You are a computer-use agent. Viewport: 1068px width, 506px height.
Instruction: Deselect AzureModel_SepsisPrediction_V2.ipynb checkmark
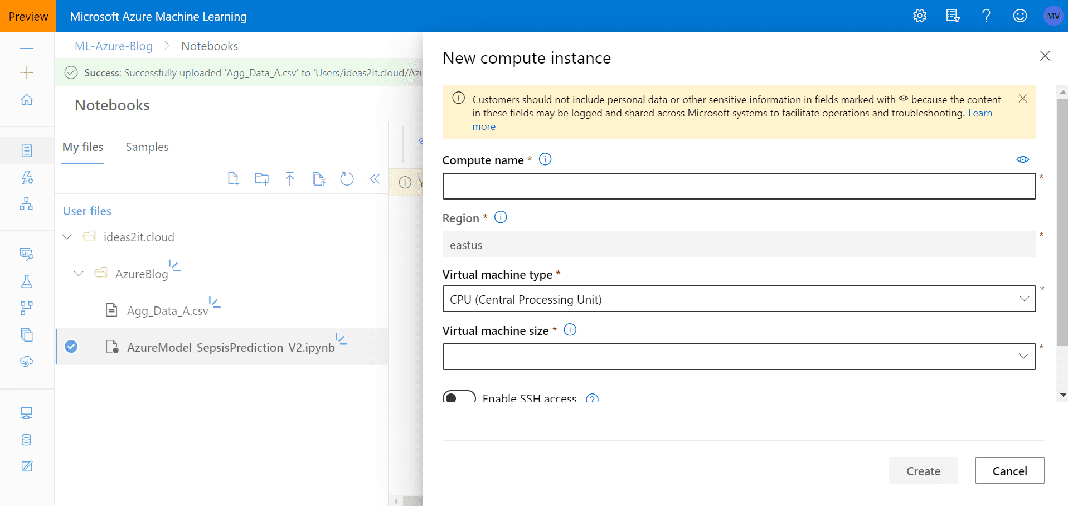(71, 346)
